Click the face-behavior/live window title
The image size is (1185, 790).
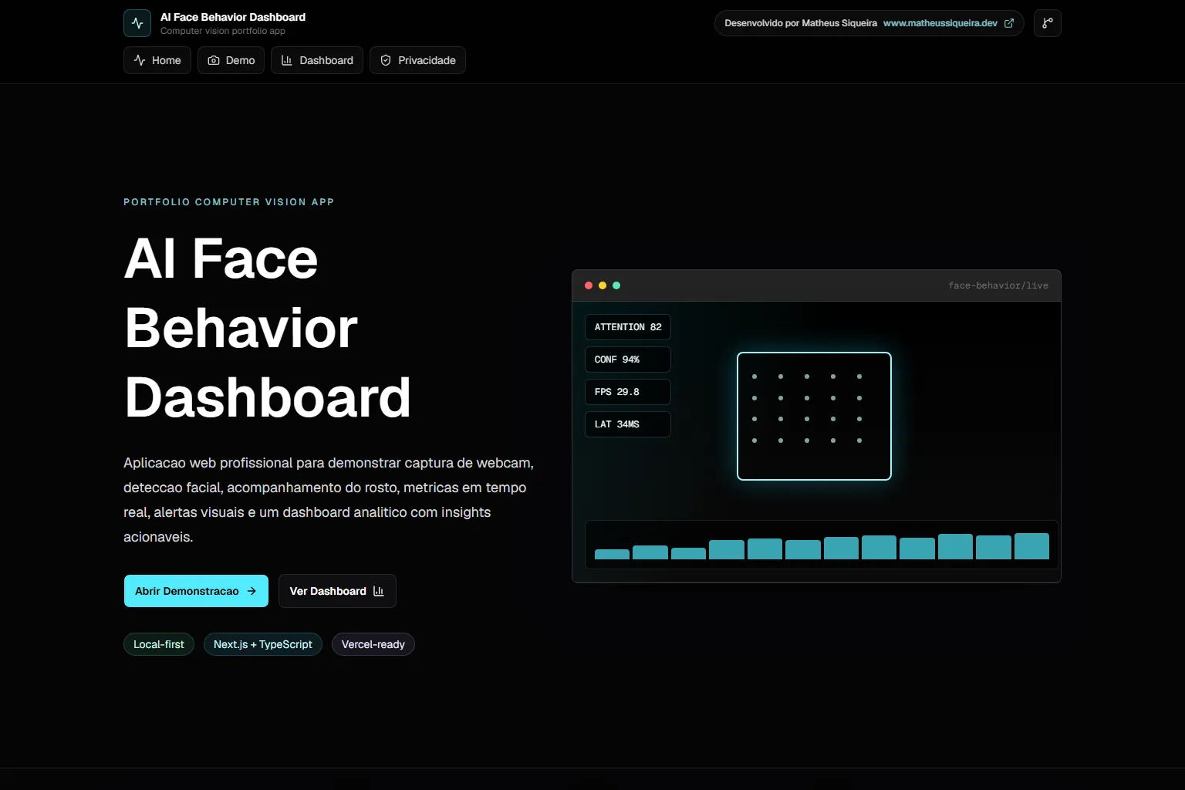coord(998,285)
